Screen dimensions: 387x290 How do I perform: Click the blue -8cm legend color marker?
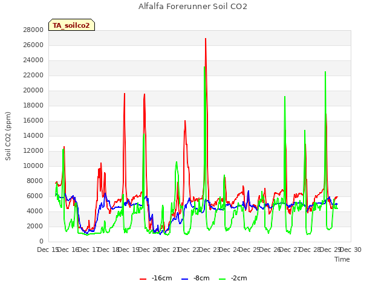click(184, 279)
